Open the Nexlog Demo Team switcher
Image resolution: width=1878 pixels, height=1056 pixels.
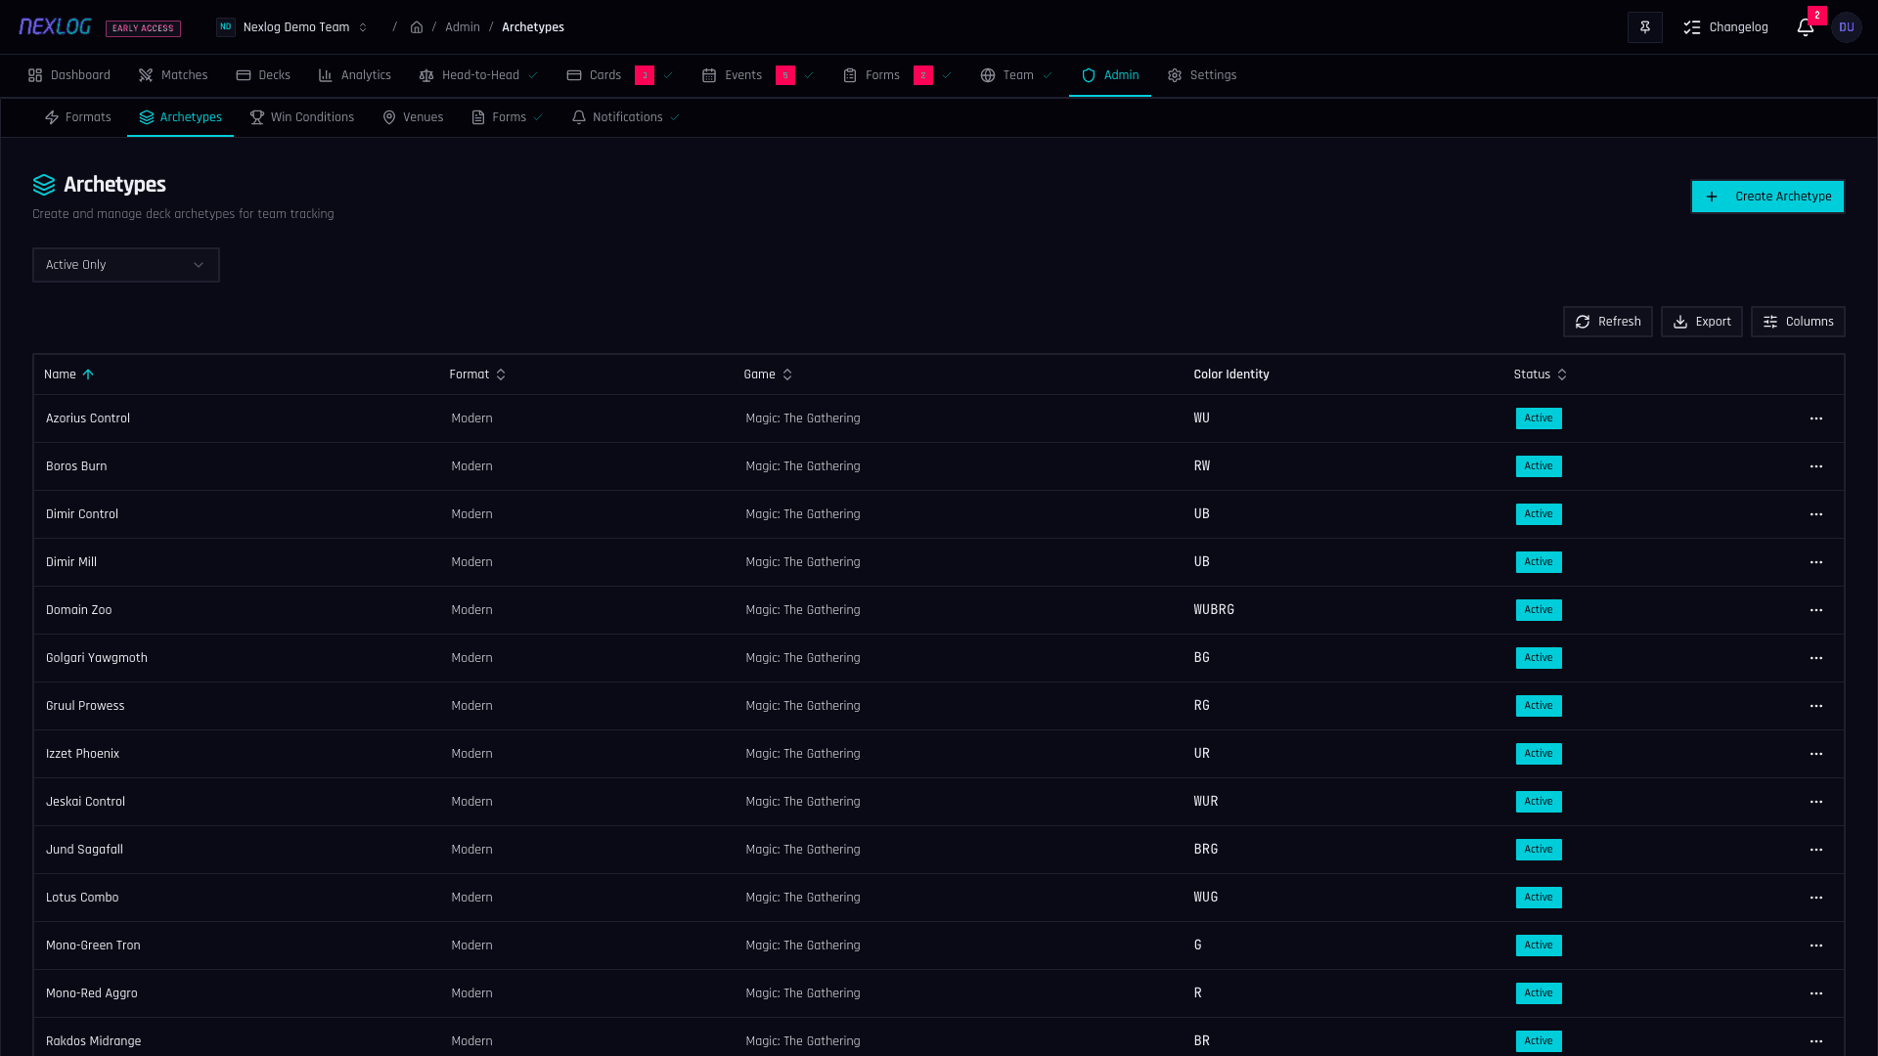[292, 27]
